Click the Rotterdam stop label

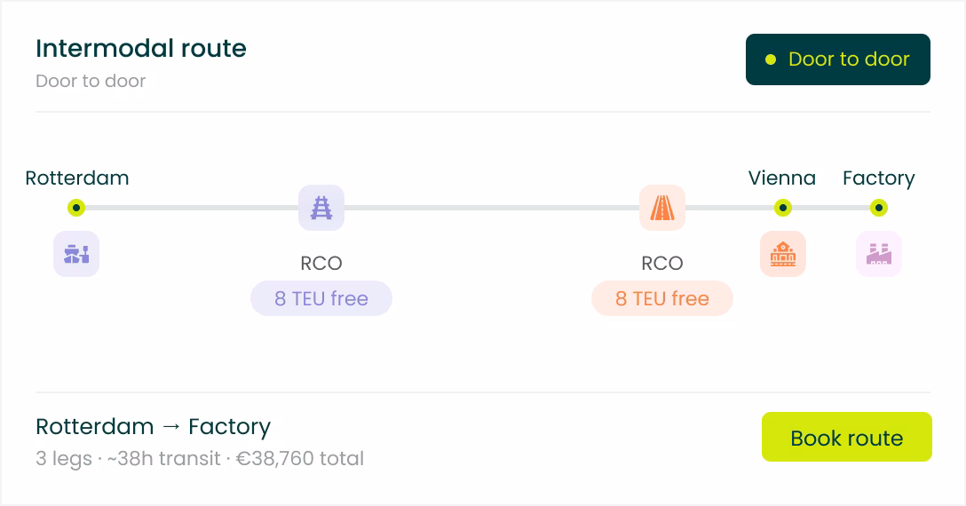[77, 178]
